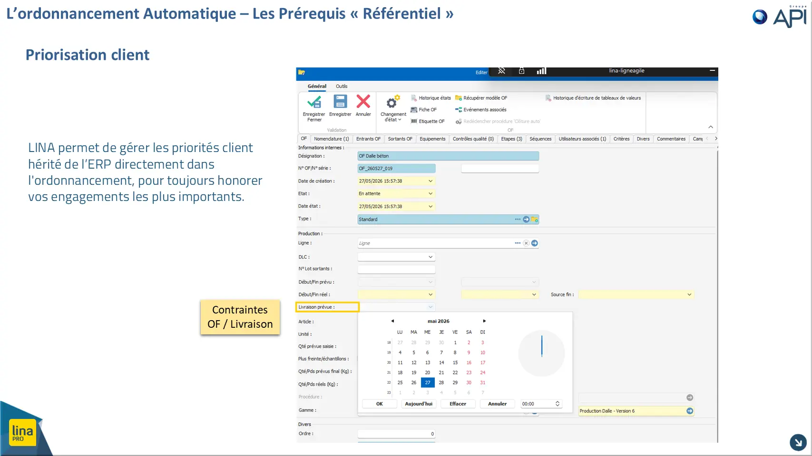
Task: Click the blue arrow icon in Ligne field
Action: pos(535,243)
